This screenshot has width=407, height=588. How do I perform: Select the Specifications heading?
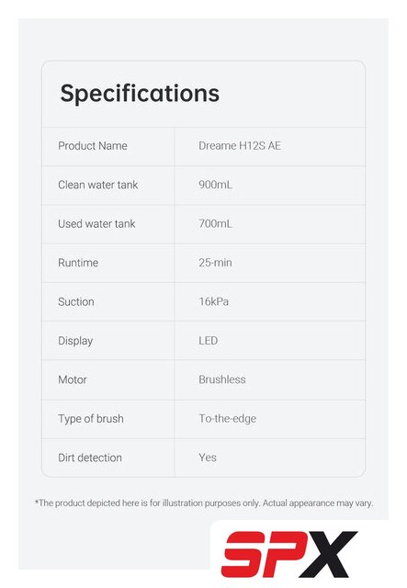coord(140,93)
